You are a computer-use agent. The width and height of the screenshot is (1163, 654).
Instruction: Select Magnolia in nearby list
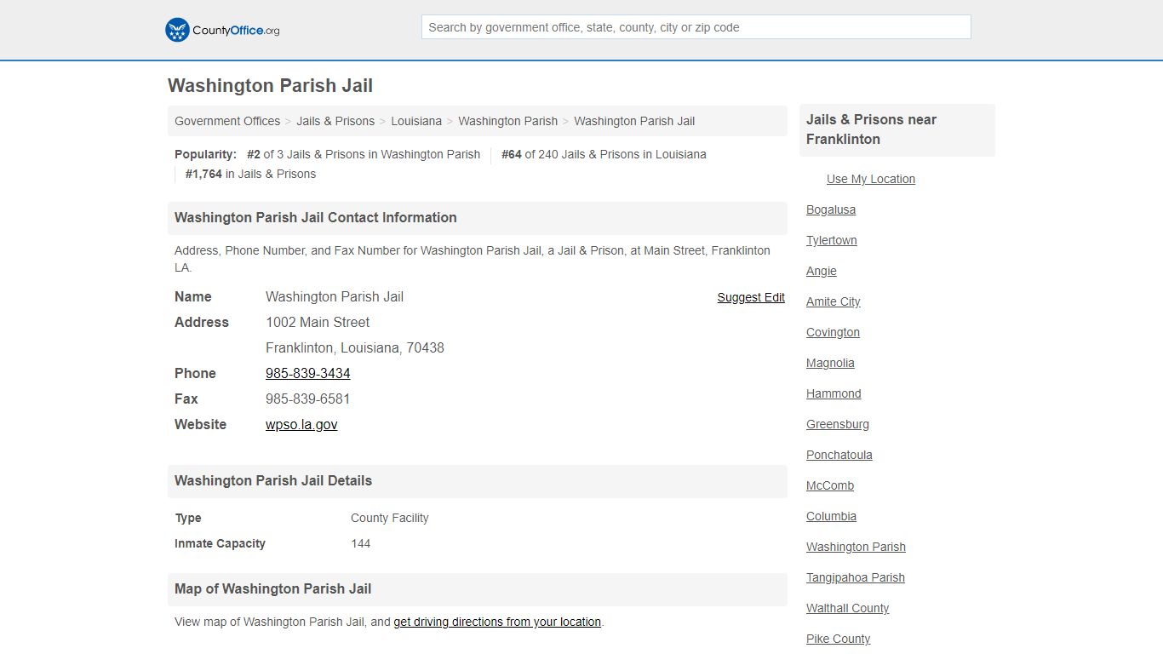coord(830,363)
